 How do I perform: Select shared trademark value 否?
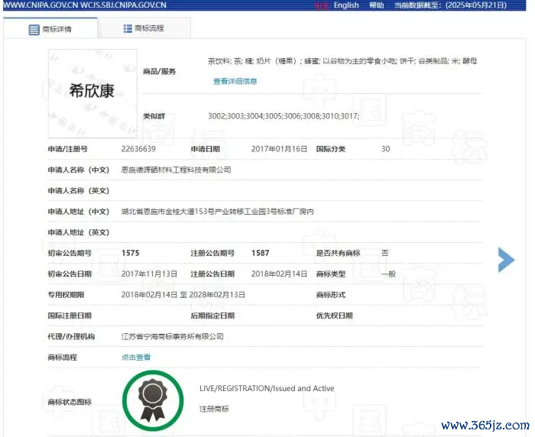coord(385,253)
